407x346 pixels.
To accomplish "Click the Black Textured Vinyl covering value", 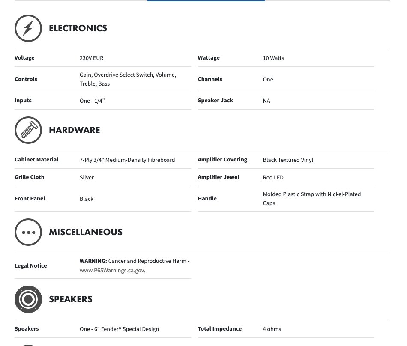I will 288,160.
